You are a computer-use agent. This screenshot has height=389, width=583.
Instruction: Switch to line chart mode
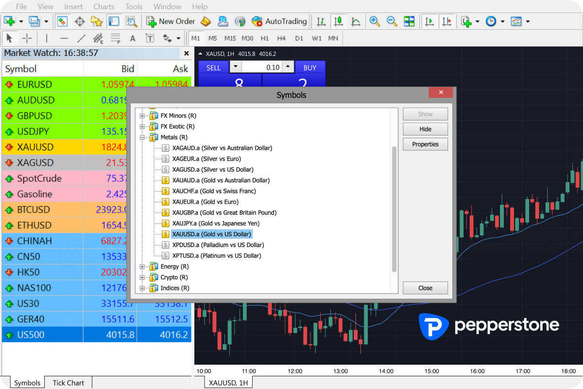coord(356,21)
